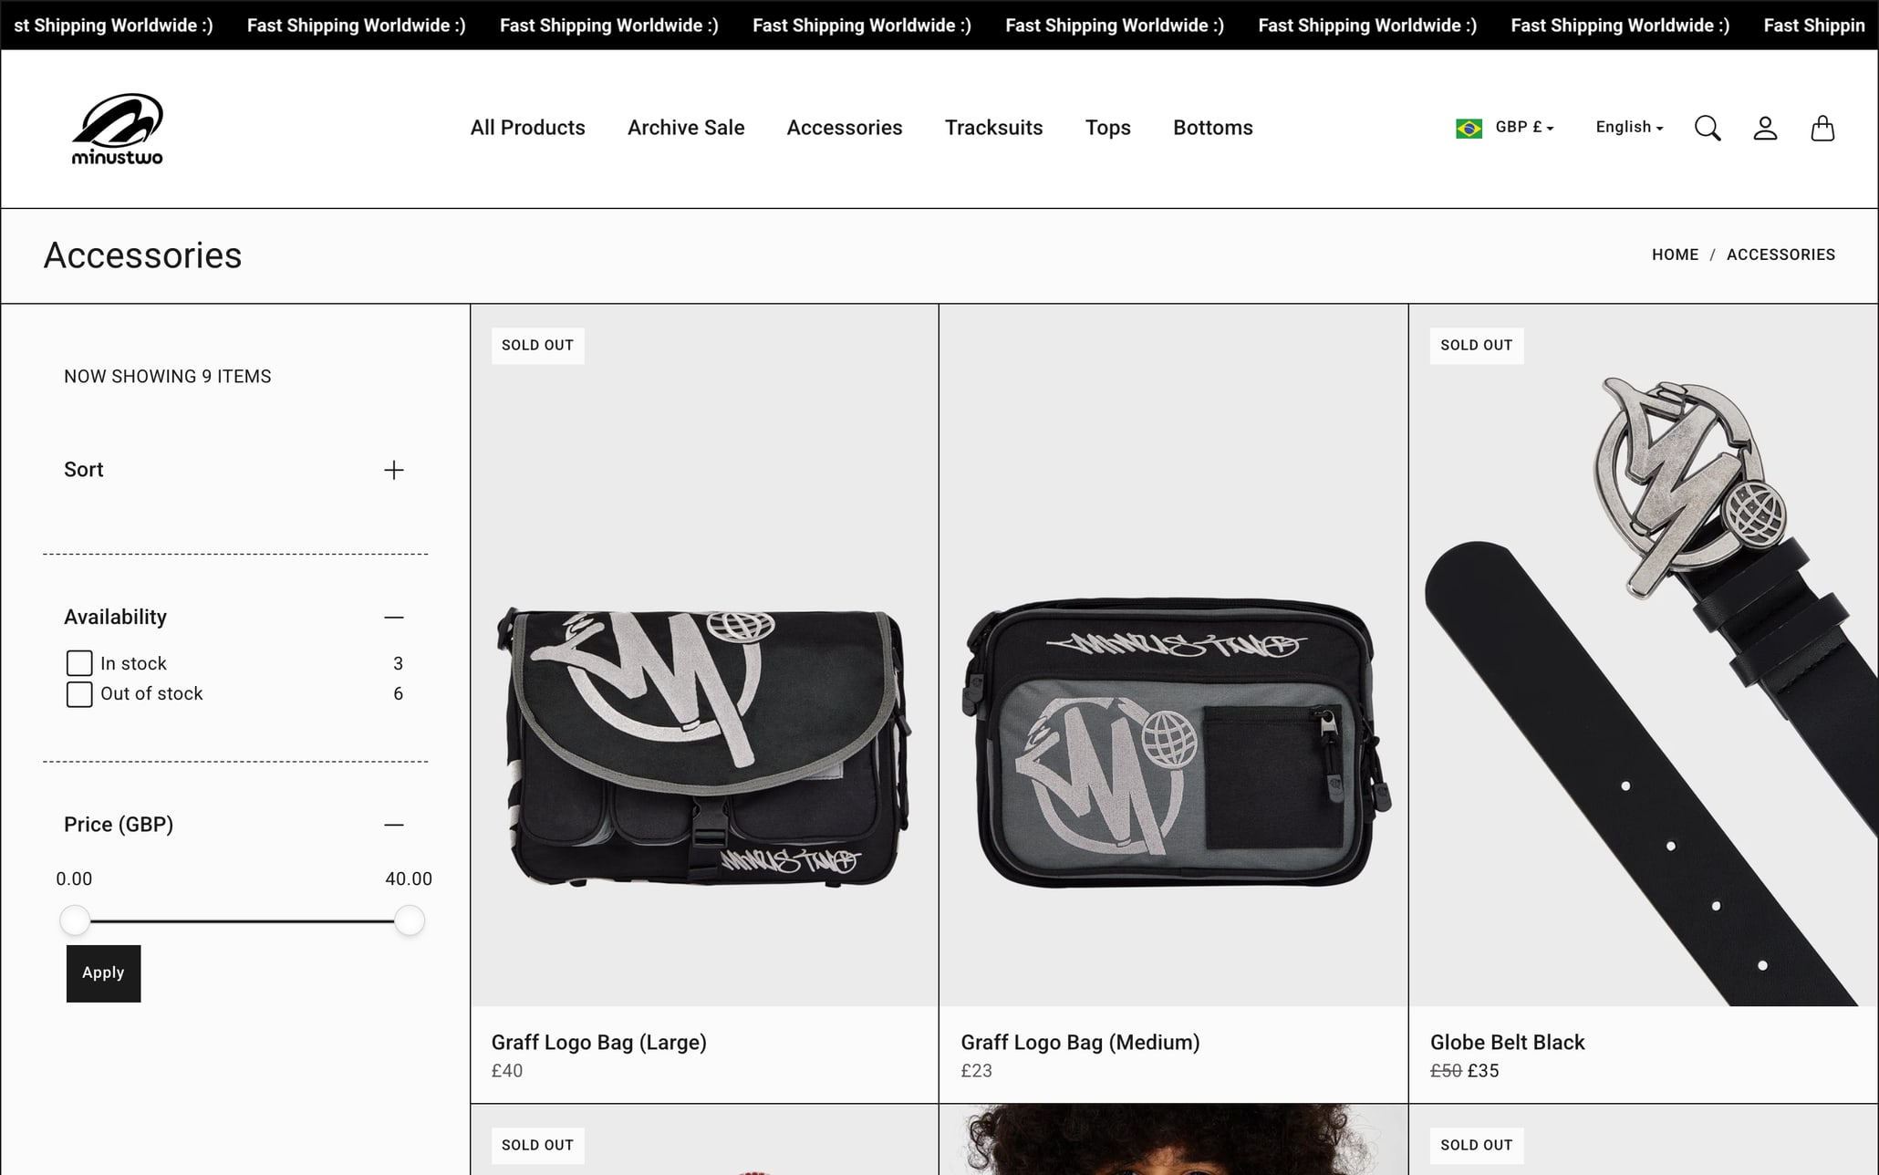Click the ACCESSORIES breadcrumb link

pyautogui.click(x=1780, y=255)
